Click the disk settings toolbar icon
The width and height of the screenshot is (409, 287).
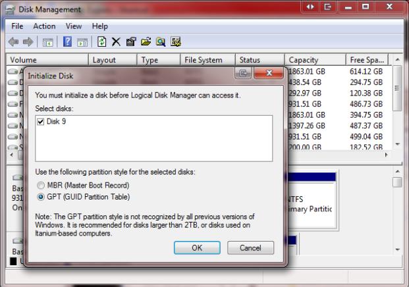tap(176, 41)
